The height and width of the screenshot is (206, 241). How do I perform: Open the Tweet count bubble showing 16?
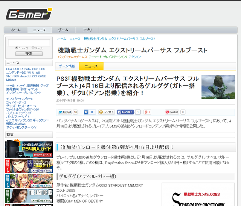pos(75,112)
